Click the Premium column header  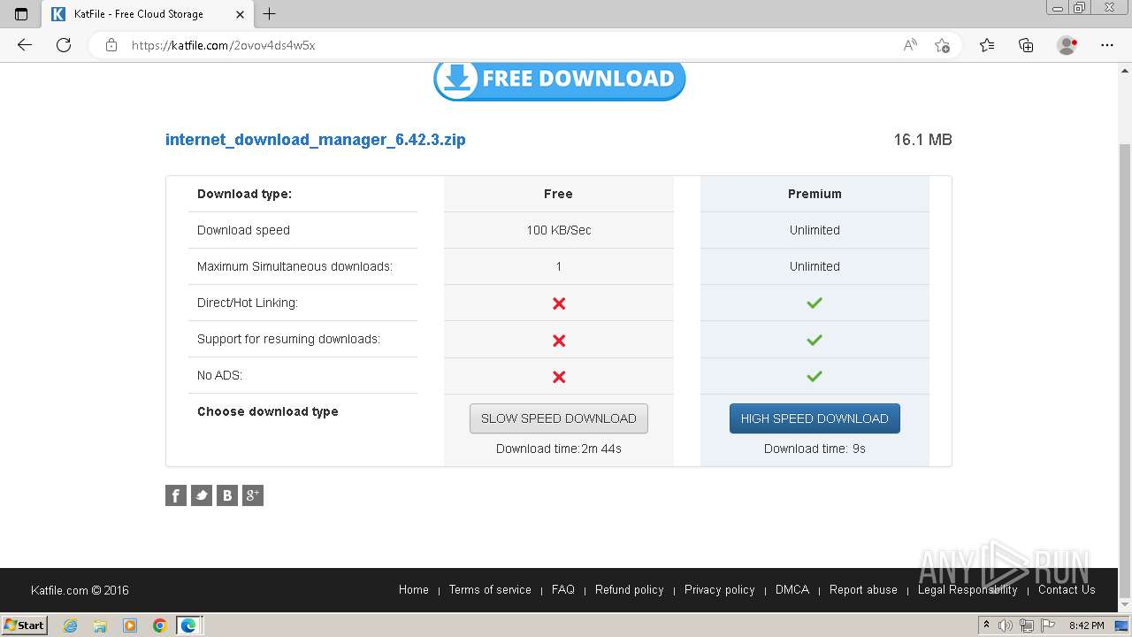815,194
